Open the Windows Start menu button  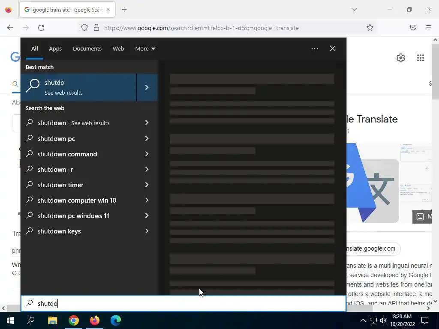(x=10, y=320)
